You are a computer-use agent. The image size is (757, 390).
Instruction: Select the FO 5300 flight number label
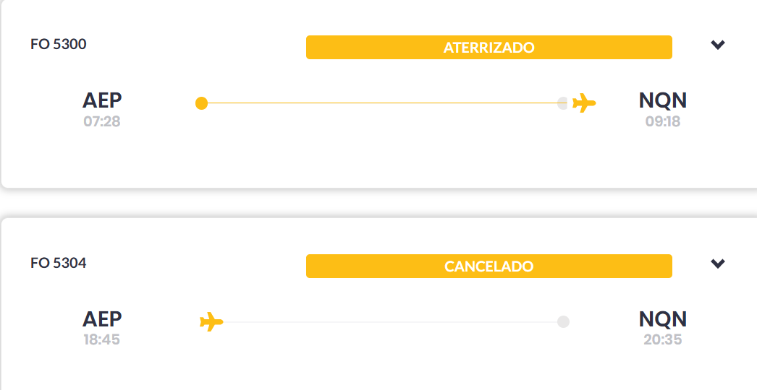click(59, 45)
